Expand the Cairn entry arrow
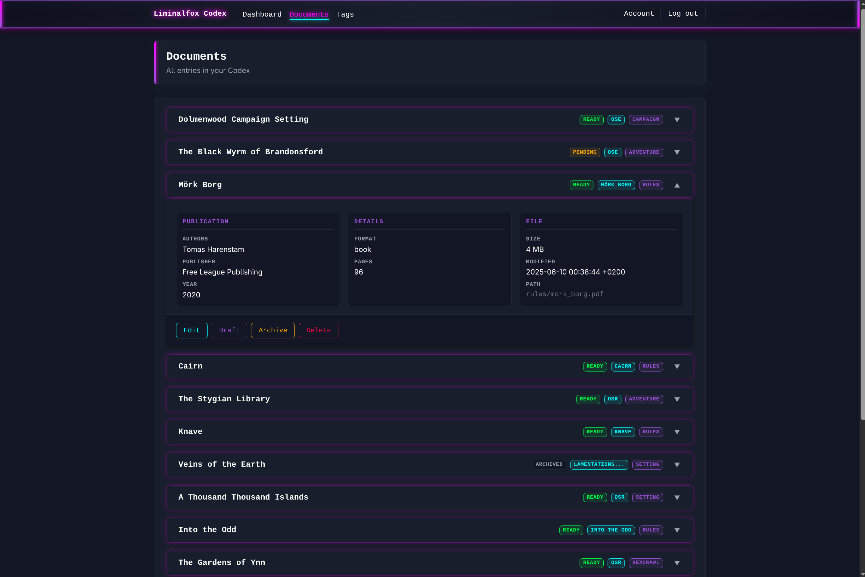The image size is (865, 577). click(x=677, y=366)
